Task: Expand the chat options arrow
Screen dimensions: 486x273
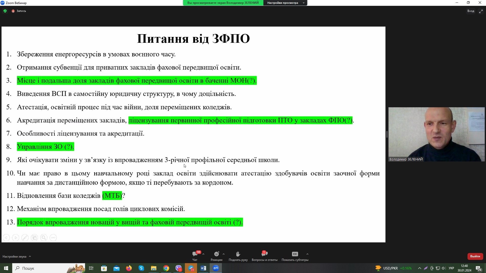Action: coord(203,254)
